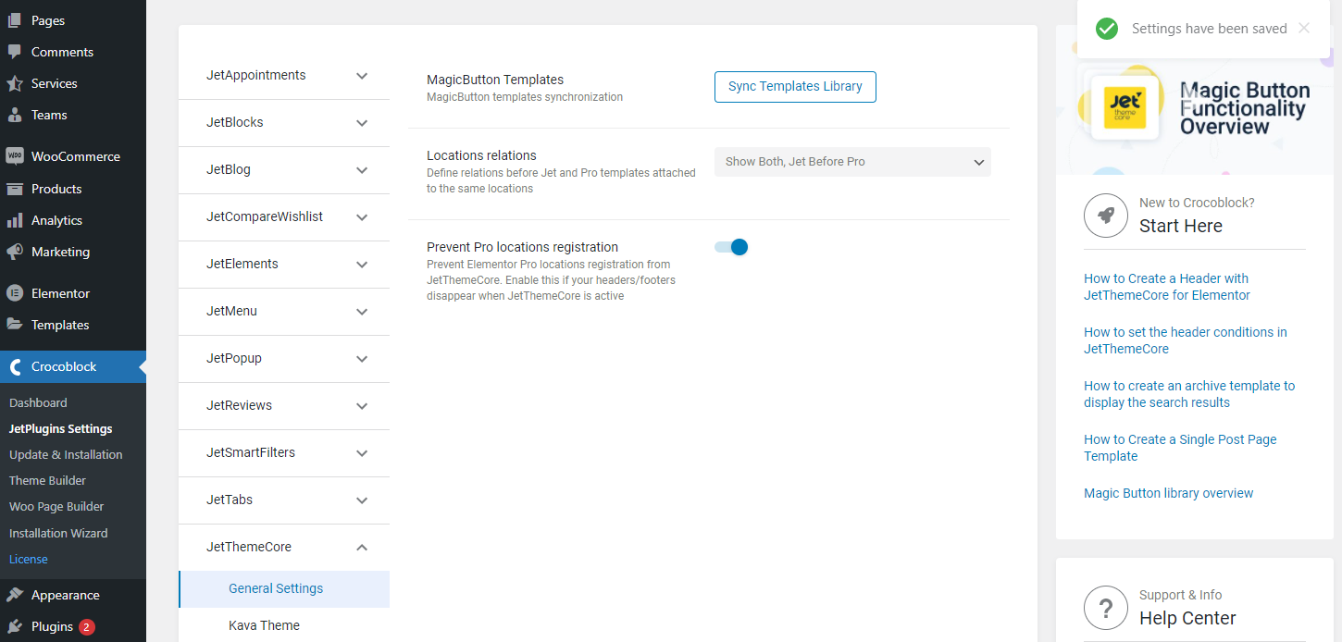1342x642 pixels.
Task: Click the WooCommerce logo icon
Action: click(15, 156)
